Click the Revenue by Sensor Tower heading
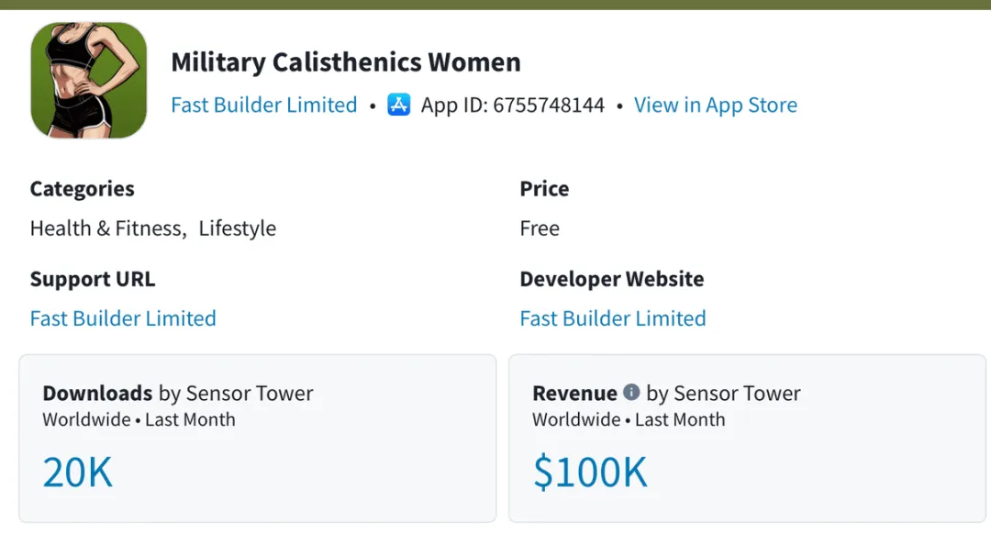Screen dimensions: 991x533 (x=666, y=394)
